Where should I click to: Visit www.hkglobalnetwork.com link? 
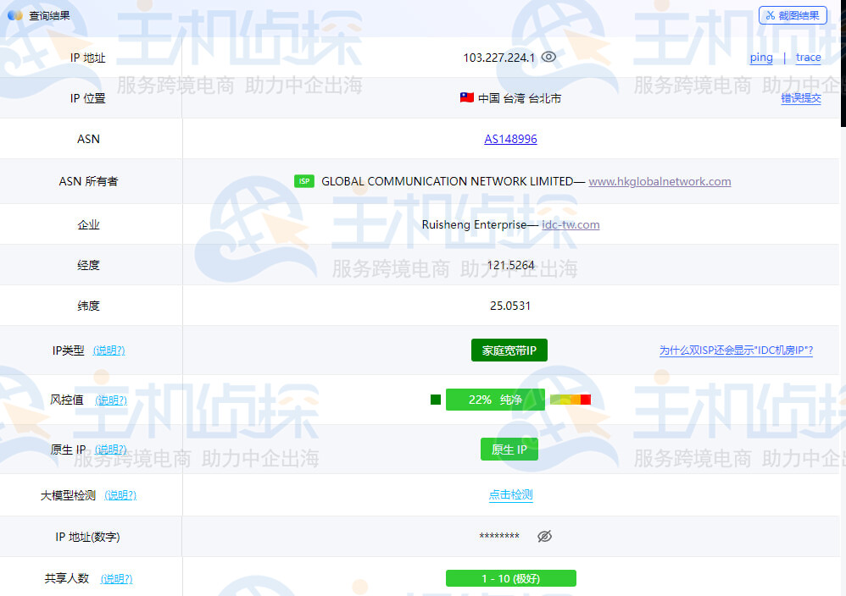click(x=660, y=181)
